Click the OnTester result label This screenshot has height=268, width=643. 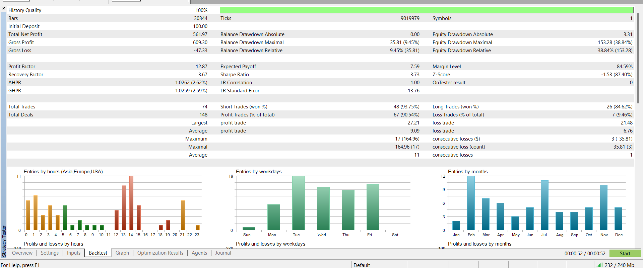click(x=449, y=83)
